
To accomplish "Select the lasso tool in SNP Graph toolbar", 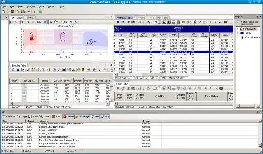I will point(60,22).
